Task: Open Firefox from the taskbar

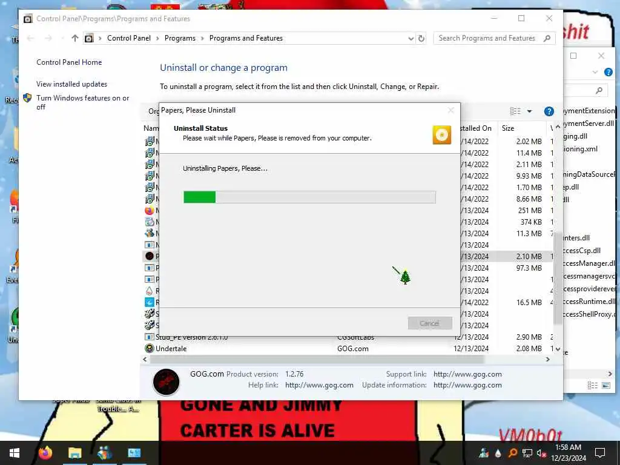Action: pyautogui.click(x=45, y=453)
